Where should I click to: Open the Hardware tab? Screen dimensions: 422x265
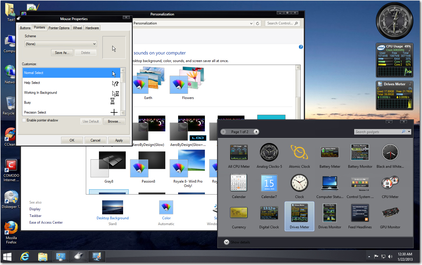point(92,28)
